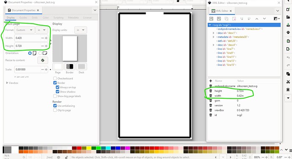Toggle the Use antialiasing checkbox
This screenshot has height=159, width=292.
tap(55, 106)
